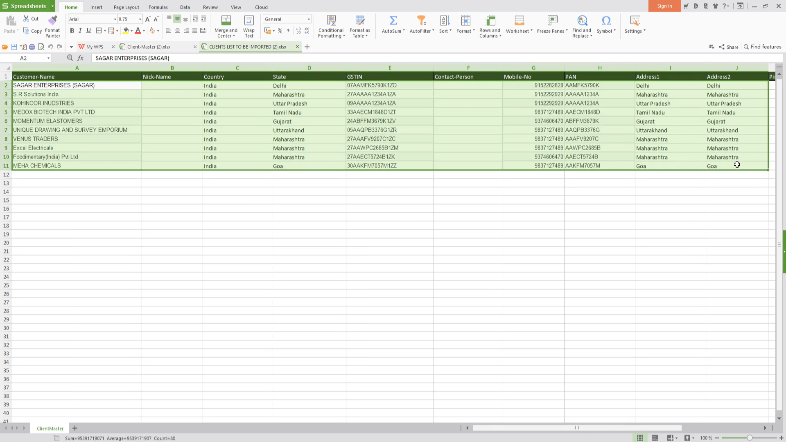This screenshot has width=786, height=442.
Task: Expand the Name Box dropdown arrow
Action: [48, 58]
